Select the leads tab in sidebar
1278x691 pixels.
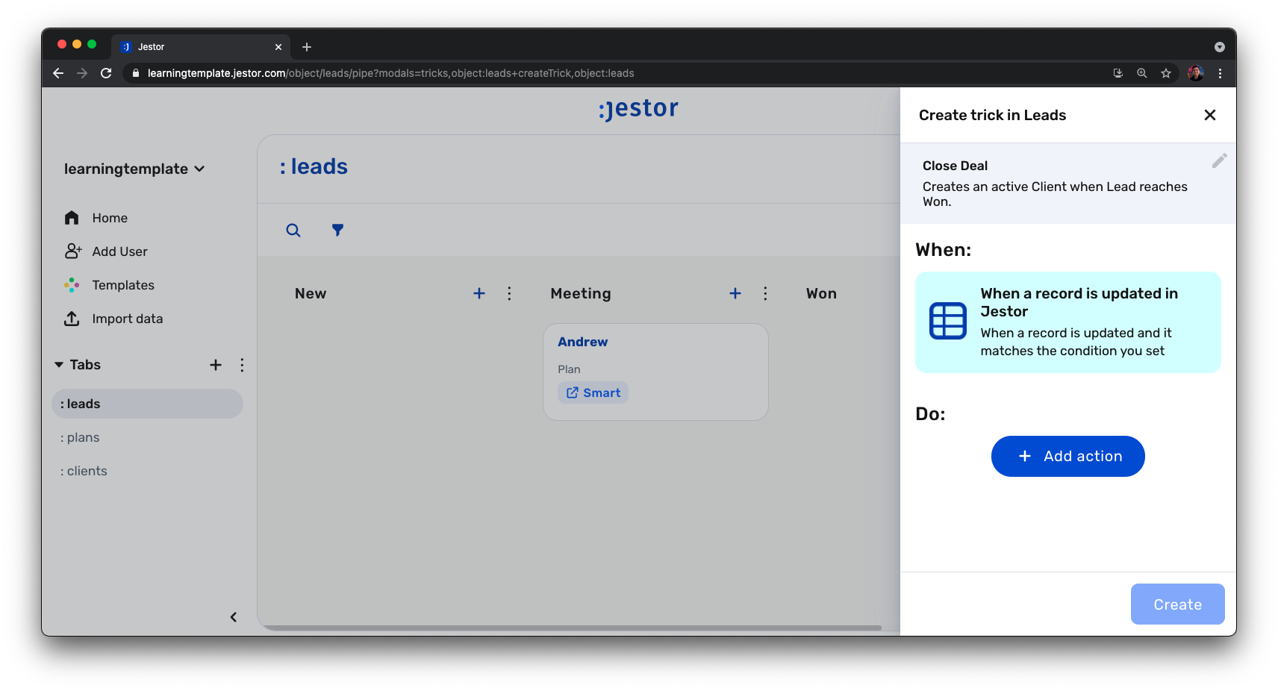click(x=147, y=404)
